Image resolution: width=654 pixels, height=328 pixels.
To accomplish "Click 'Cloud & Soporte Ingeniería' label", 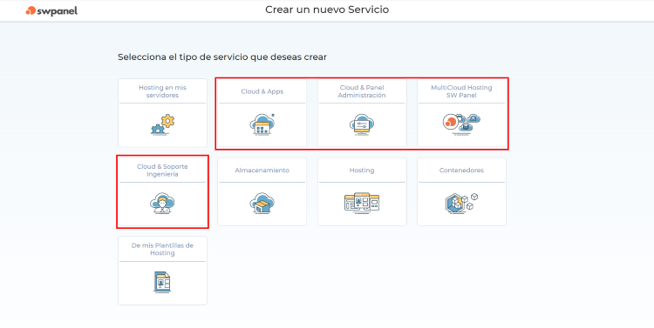I will click(162, 171).
